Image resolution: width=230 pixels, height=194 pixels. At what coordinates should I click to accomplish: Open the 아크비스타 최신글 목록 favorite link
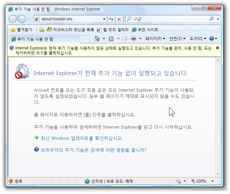(70, 30)
